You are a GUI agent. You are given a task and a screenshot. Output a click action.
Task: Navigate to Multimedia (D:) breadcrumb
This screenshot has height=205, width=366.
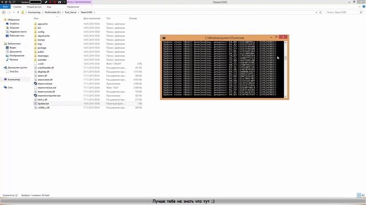(53, 13)
